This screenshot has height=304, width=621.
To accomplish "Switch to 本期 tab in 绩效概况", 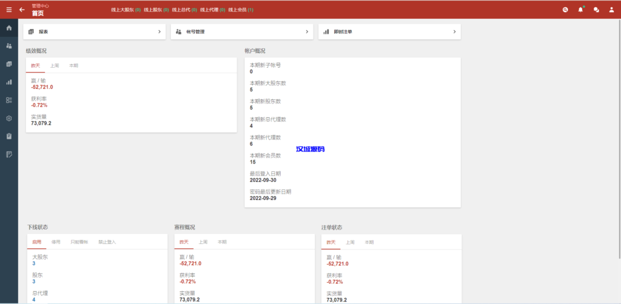I will [73, 65].
